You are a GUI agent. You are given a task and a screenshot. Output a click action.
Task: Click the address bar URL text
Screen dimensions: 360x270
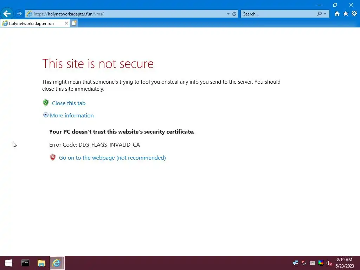coord(69,14)
